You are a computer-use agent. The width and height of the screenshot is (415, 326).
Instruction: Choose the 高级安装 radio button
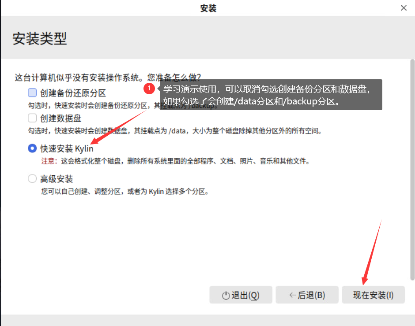pos(32,178)
